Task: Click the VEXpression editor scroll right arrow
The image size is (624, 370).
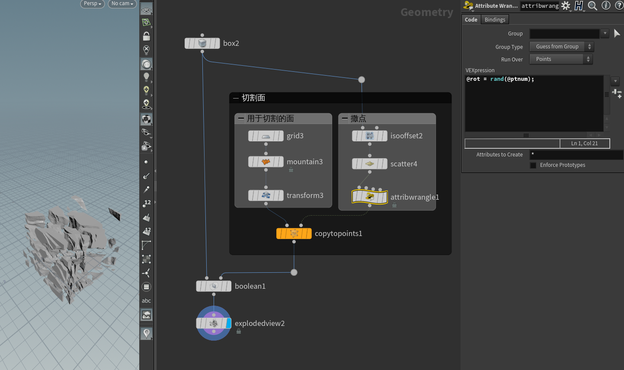Action: click(599, 135)
